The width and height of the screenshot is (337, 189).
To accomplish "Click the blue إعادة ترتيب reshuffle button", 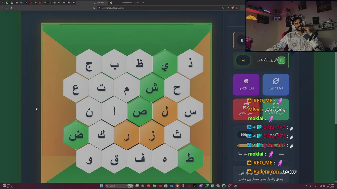I will click(x=276, y=85).
